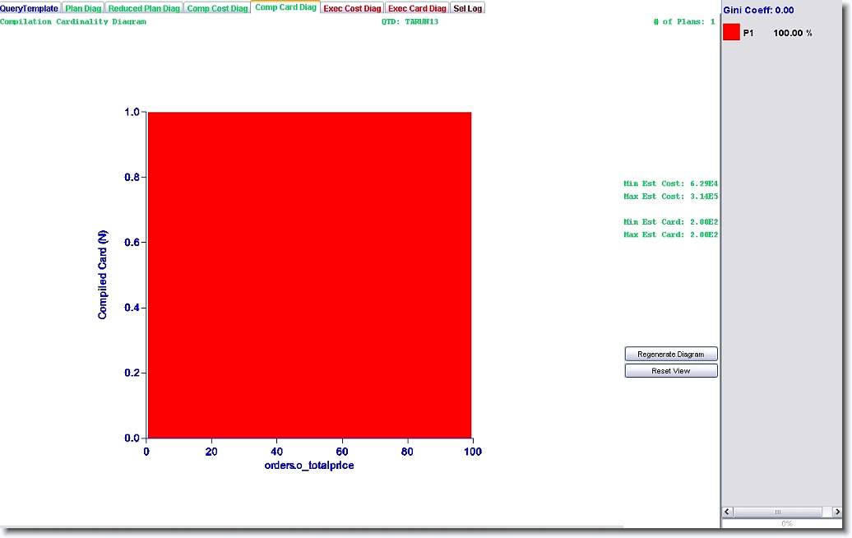Select the Reduced Plan Diag tab
The height and width of the screenshot is (538, 852).
click(x=144, y=8)
